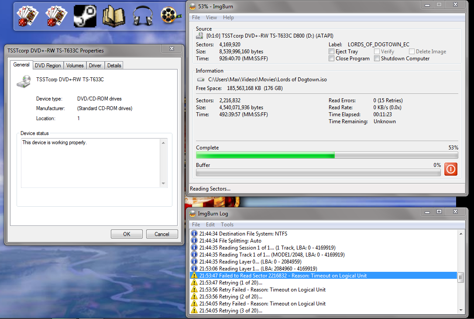Open the Help menu in ImgBurn
Image resolution: width=474 pixels, height=319 pixels.
pyautogui.click(x=228, y=17)
